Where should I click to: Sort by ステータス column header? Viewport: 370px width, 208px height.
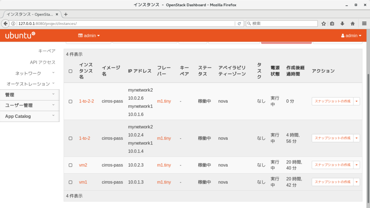(x=205, y=71)
